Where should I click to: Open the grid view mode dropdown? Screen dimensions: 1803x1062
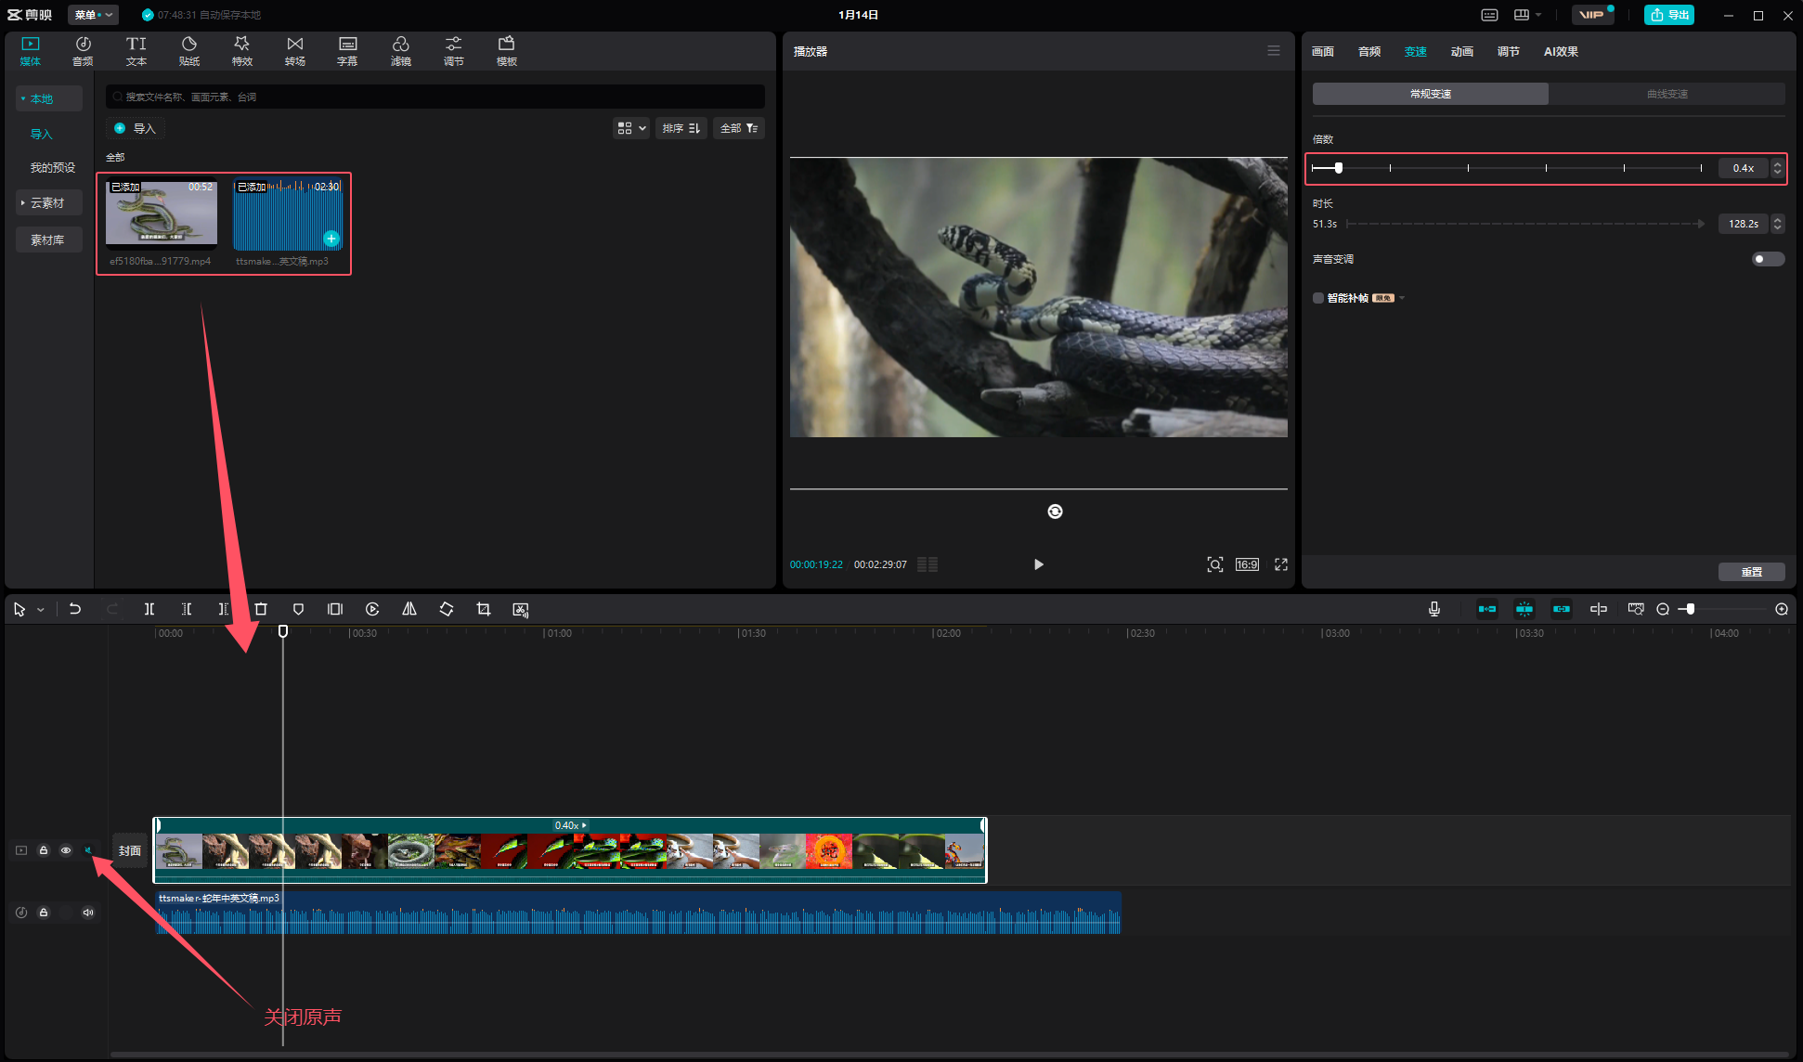631,128
